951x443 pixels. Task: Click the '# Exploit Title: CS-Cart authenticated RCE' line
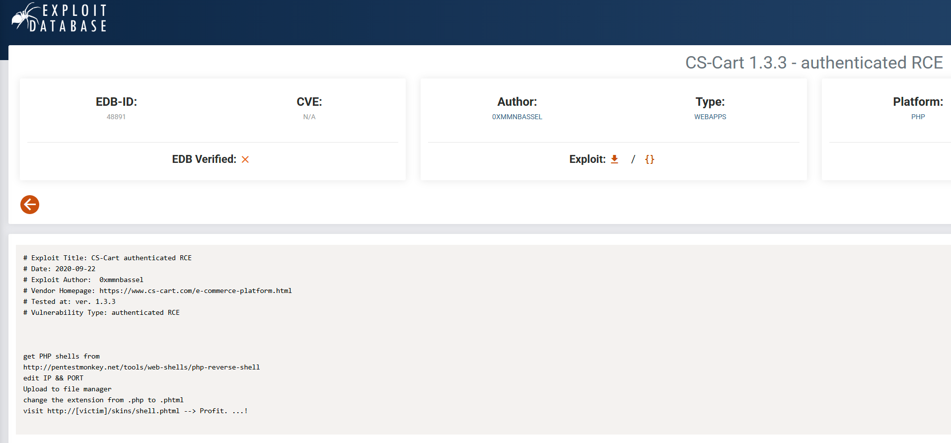107,258
